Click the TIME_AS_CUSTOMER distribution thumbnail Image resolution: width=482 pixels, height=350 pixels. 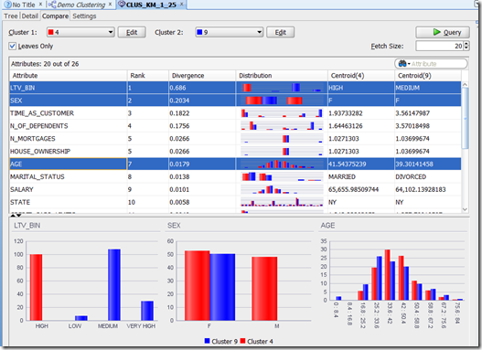coord(282,113)
